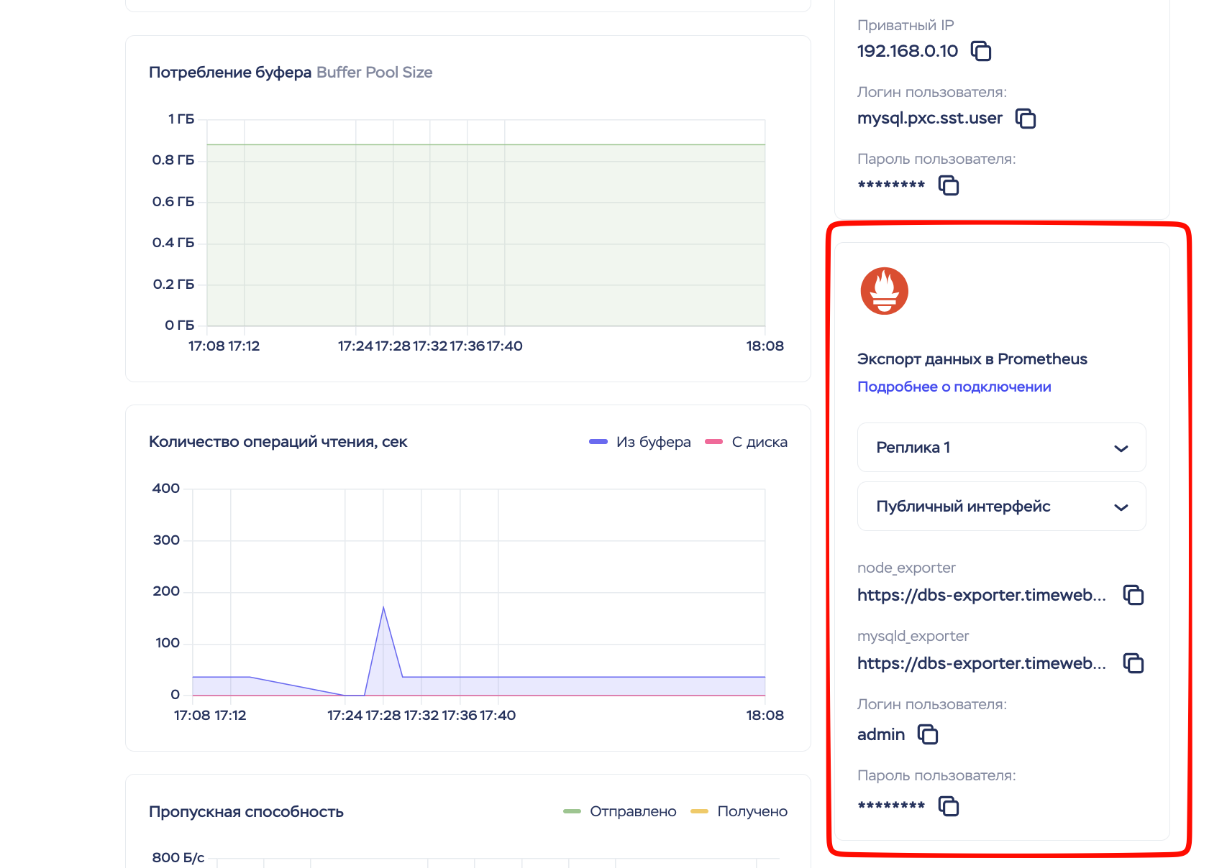The image size is (1227, 868).
Task: Click the mysqld_exporter https://dbs-exporter URL text
Action: (981, 663)
